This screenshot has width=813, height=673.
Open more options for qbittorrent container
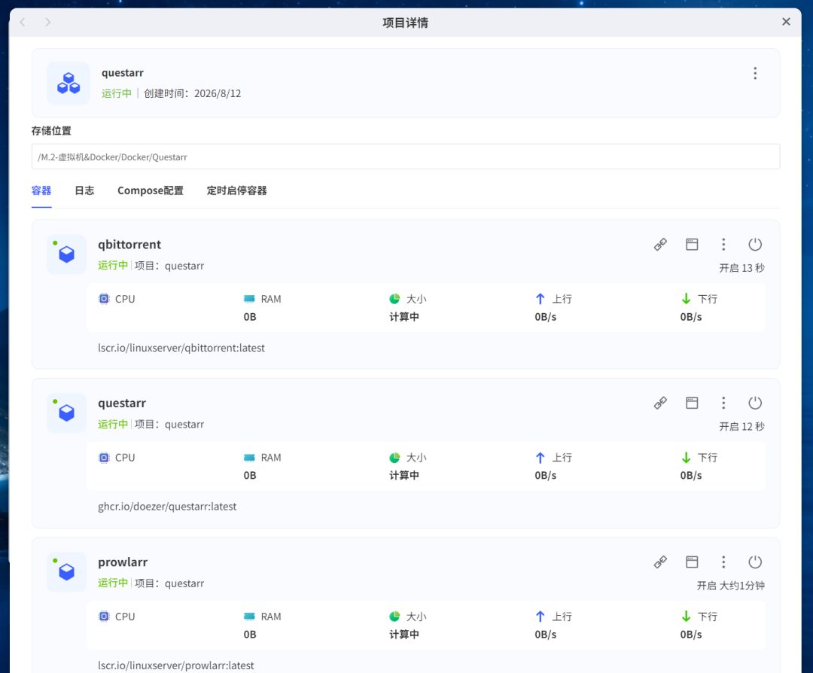723,244
